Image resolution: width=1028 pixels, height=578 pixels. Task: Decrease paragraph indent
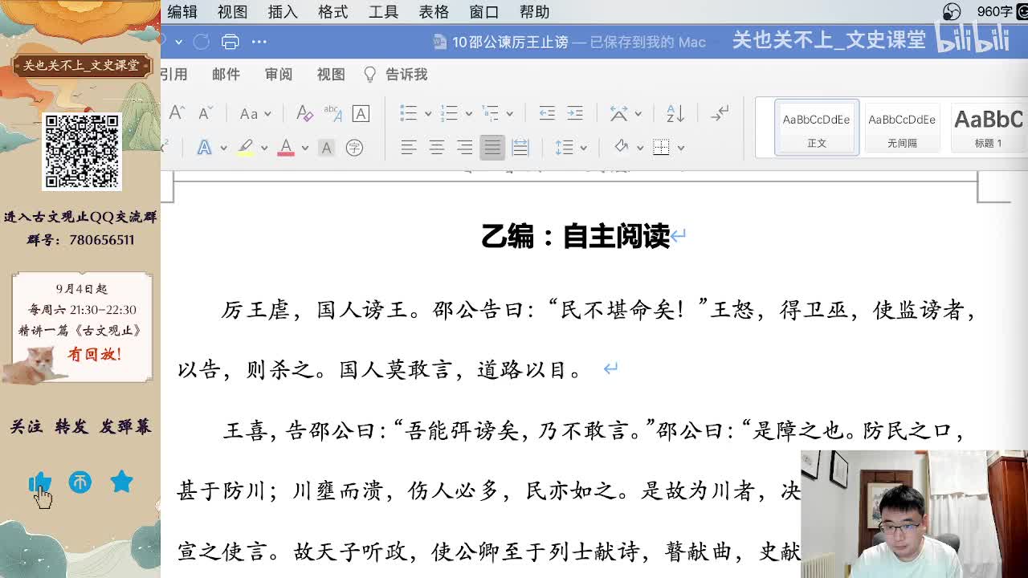[547, 113]
